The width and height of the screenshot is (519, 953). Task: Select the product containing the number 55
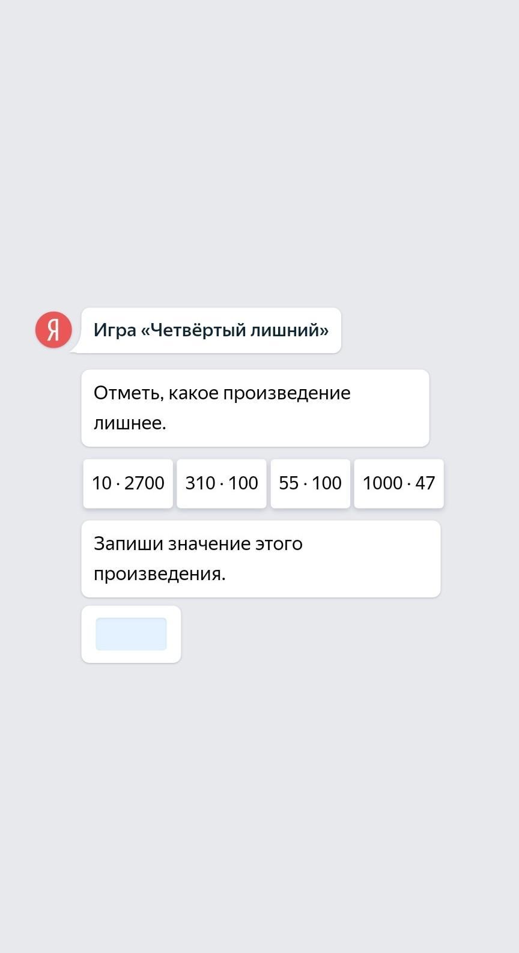[310, 483]
